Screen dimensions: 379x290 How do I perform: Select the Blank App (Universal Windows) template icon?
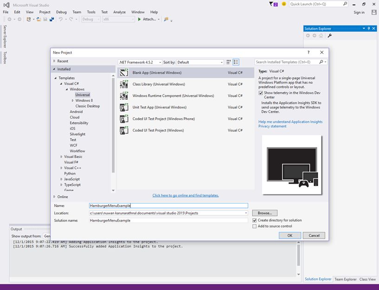124,73
